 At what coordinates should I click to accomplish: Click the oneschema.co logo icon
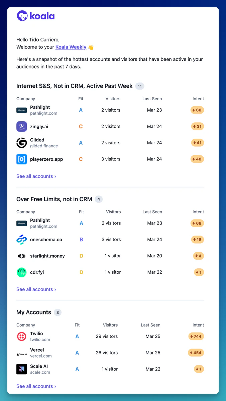21,240
